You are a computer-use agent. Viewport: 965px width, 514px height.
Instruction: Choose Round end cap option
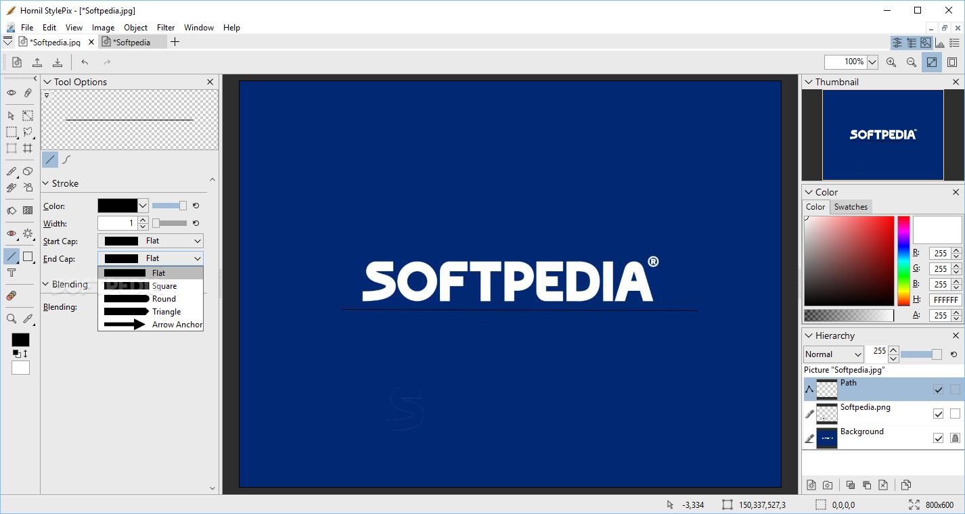pyautogui.click(x=151, y=299)
